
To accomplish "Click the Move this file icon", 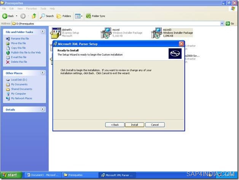I will point(8,43).
